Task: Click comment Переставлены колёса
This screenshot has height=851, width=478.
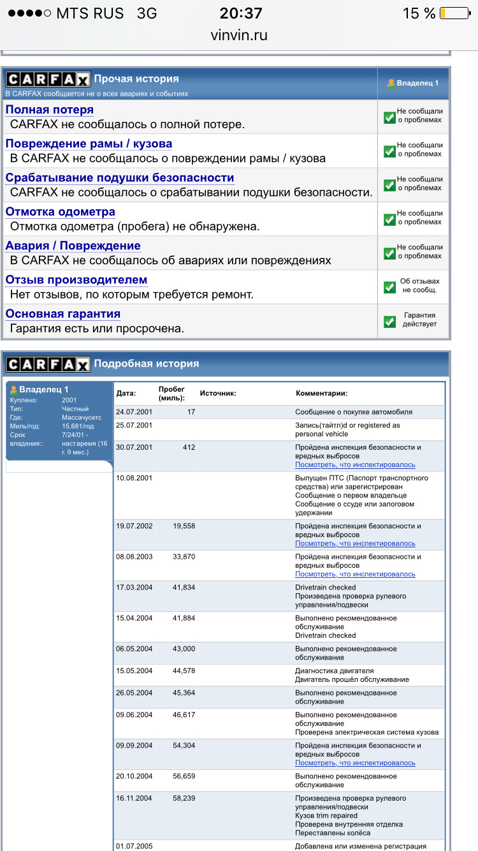Action: coord(332,833)
